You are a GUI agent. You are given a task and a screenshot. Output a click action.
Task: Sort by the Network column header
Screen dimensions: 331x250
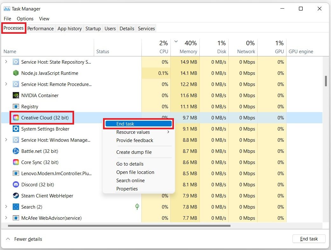(243, 47)
